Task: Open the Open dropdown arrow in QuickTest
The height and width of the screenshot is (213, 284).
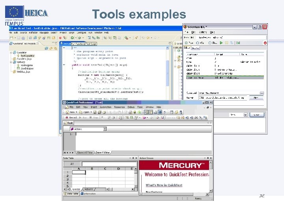Action: 91,112
